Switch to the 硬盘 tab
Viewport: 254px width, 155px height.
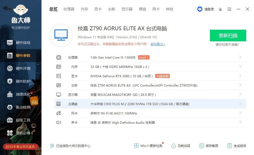click(143, 9)
